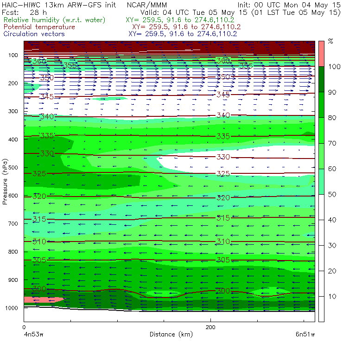Click the colorbar '100' percent label

(x=334, y=66)
